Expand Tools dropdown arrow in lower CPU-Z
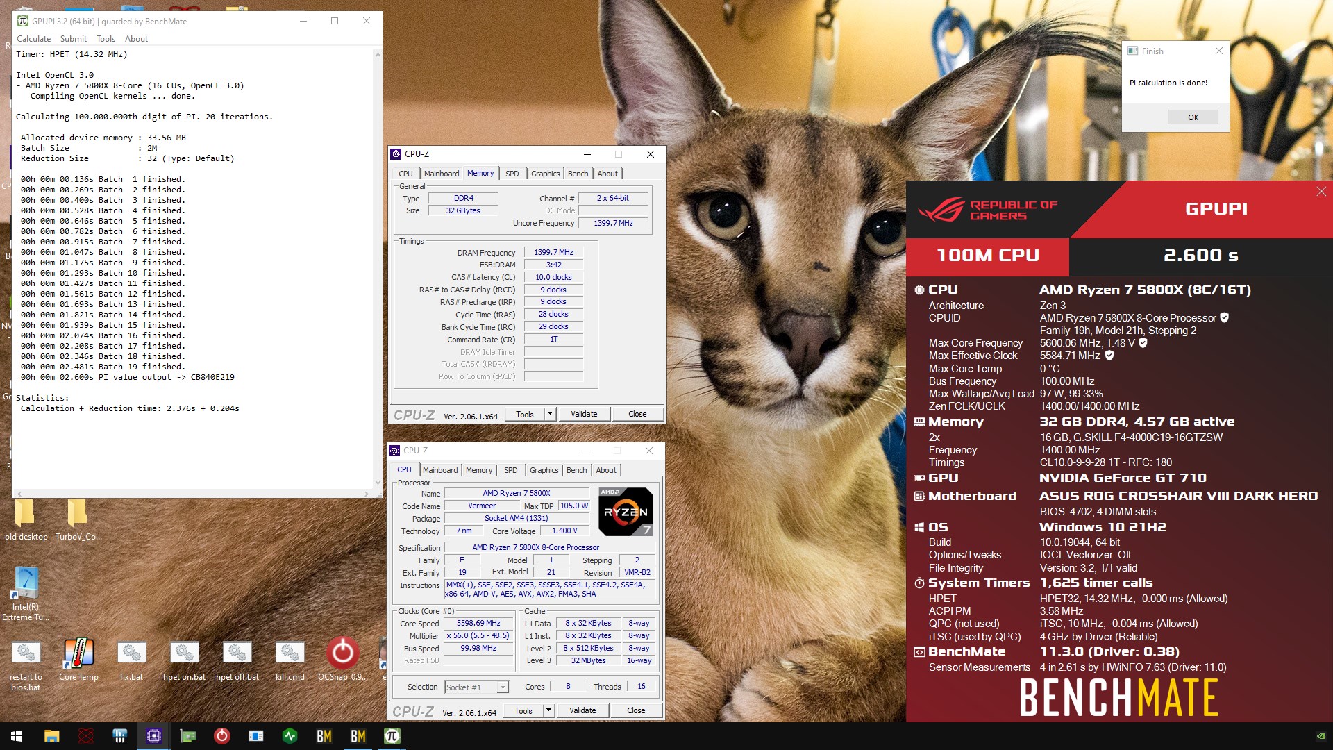 tap(548, 710)
